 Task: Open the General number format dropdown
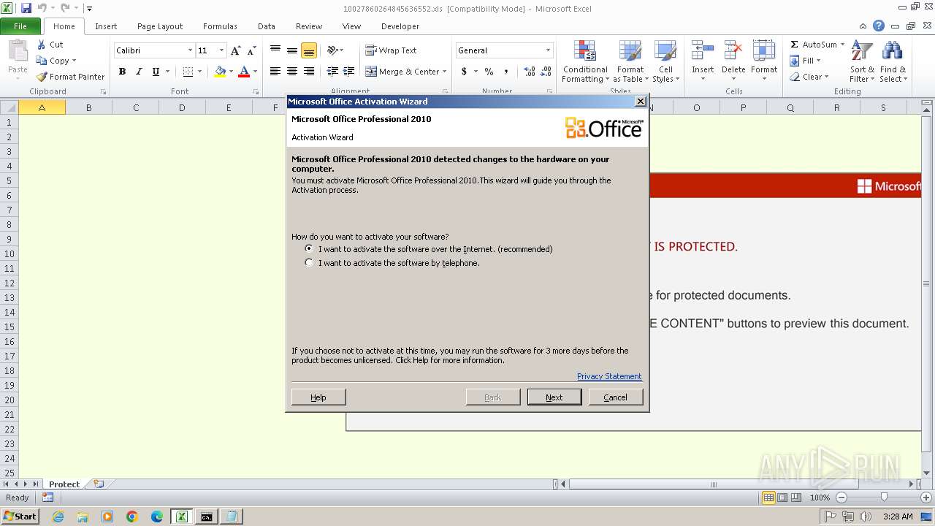click(x=548, y=50)
